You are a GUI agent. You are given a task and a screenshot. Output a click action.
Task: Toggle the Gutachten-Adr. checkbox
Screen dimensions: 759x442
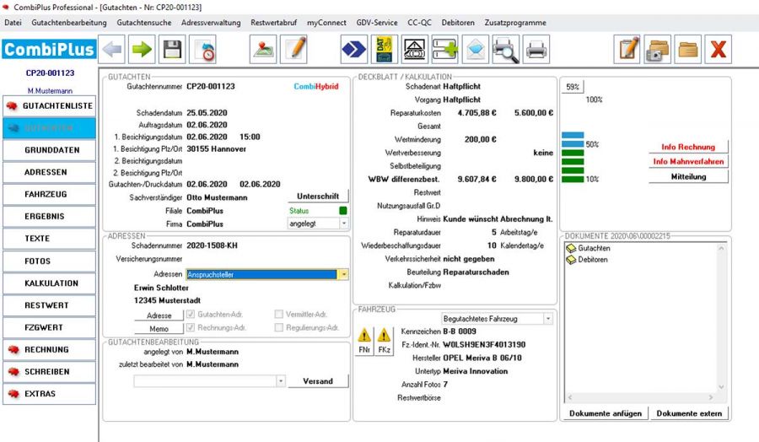pyautogui.click(x=191, y=314)
